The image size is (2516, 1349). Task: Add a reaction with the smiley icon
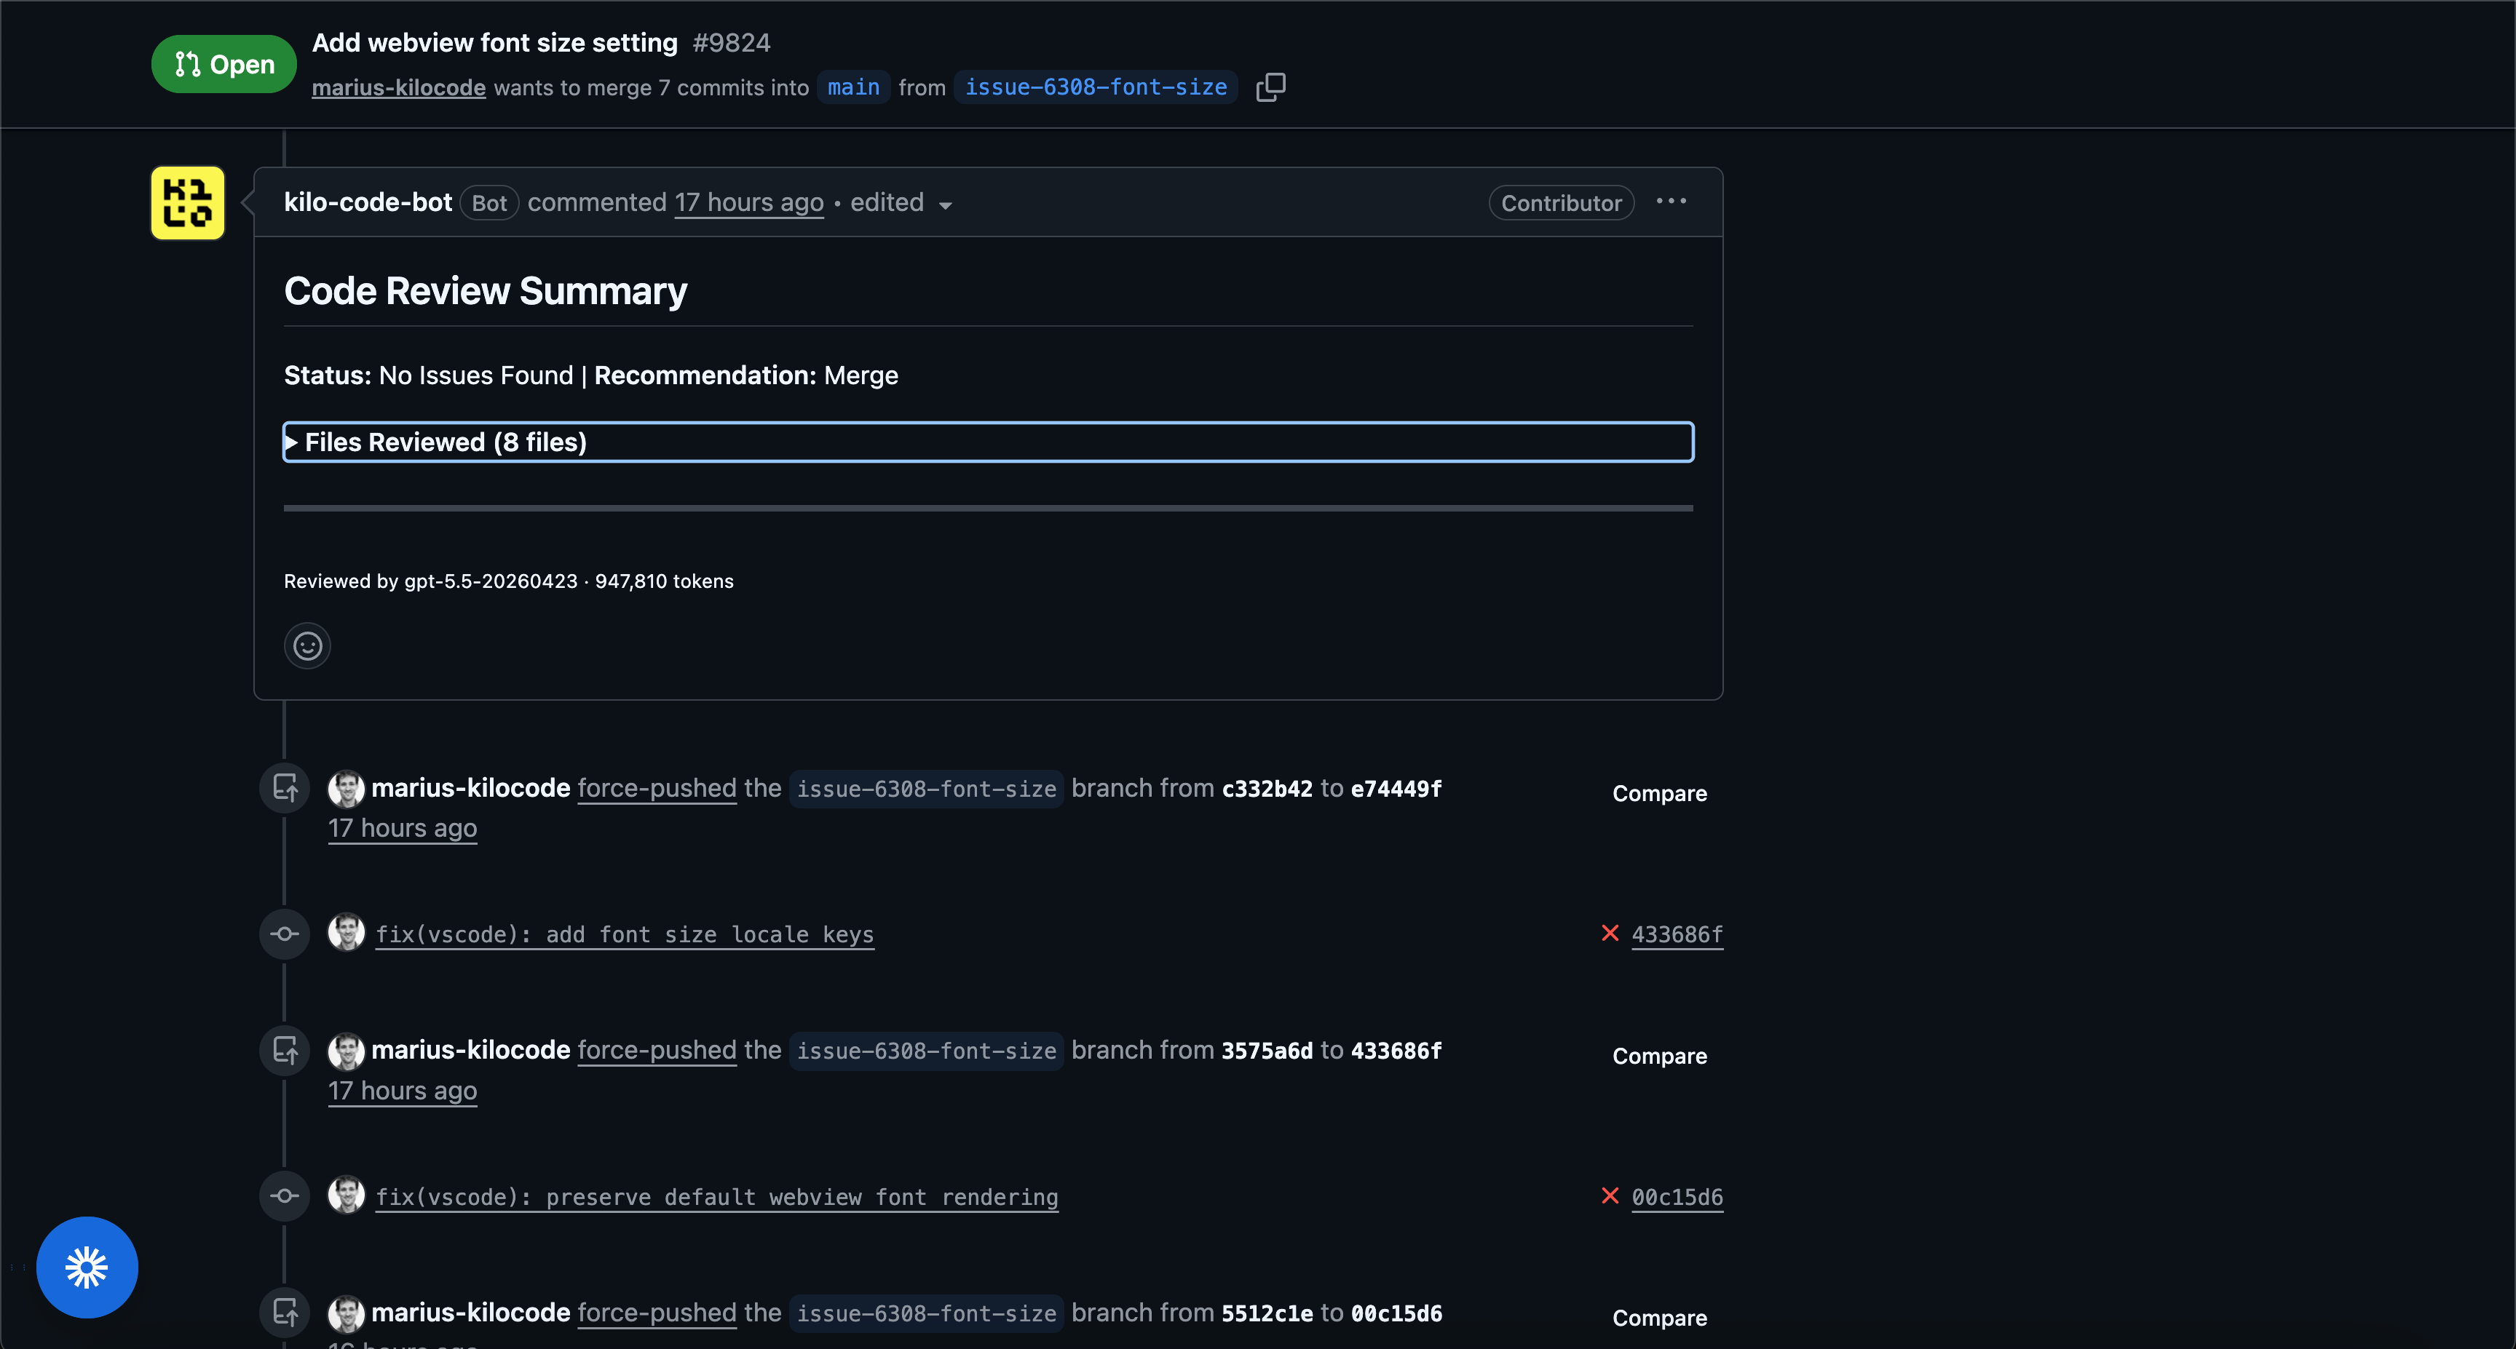308,645
